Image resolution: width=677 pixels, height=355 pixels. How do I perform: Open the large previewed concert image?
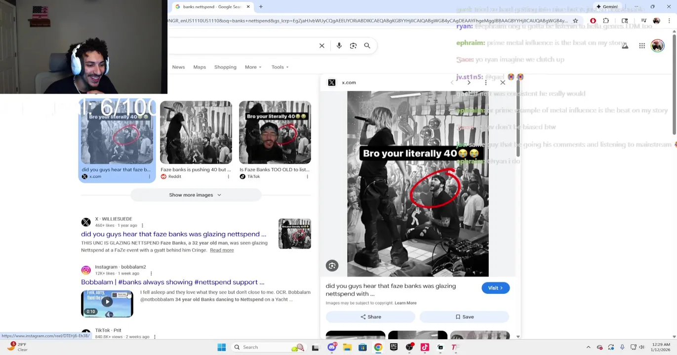[x=418, y=183]
